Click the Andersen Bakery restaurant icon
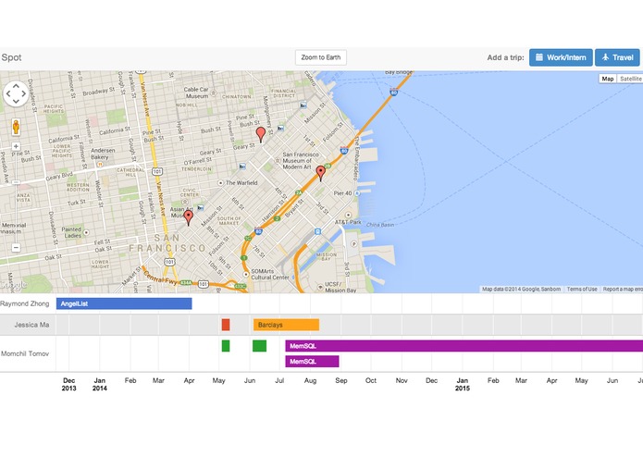 (x=99, y=164)
